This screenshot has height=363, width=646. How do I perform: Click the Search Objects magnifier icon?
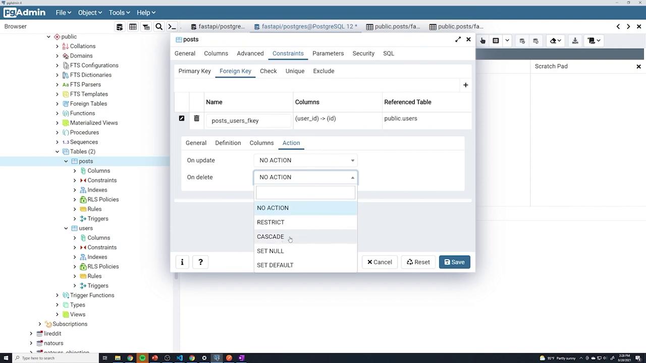(x=159, y=27)
